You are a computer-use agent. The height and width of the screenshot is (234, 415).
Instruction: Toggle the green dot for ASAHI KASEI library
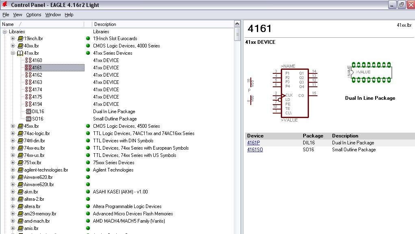tap(88, 192)
